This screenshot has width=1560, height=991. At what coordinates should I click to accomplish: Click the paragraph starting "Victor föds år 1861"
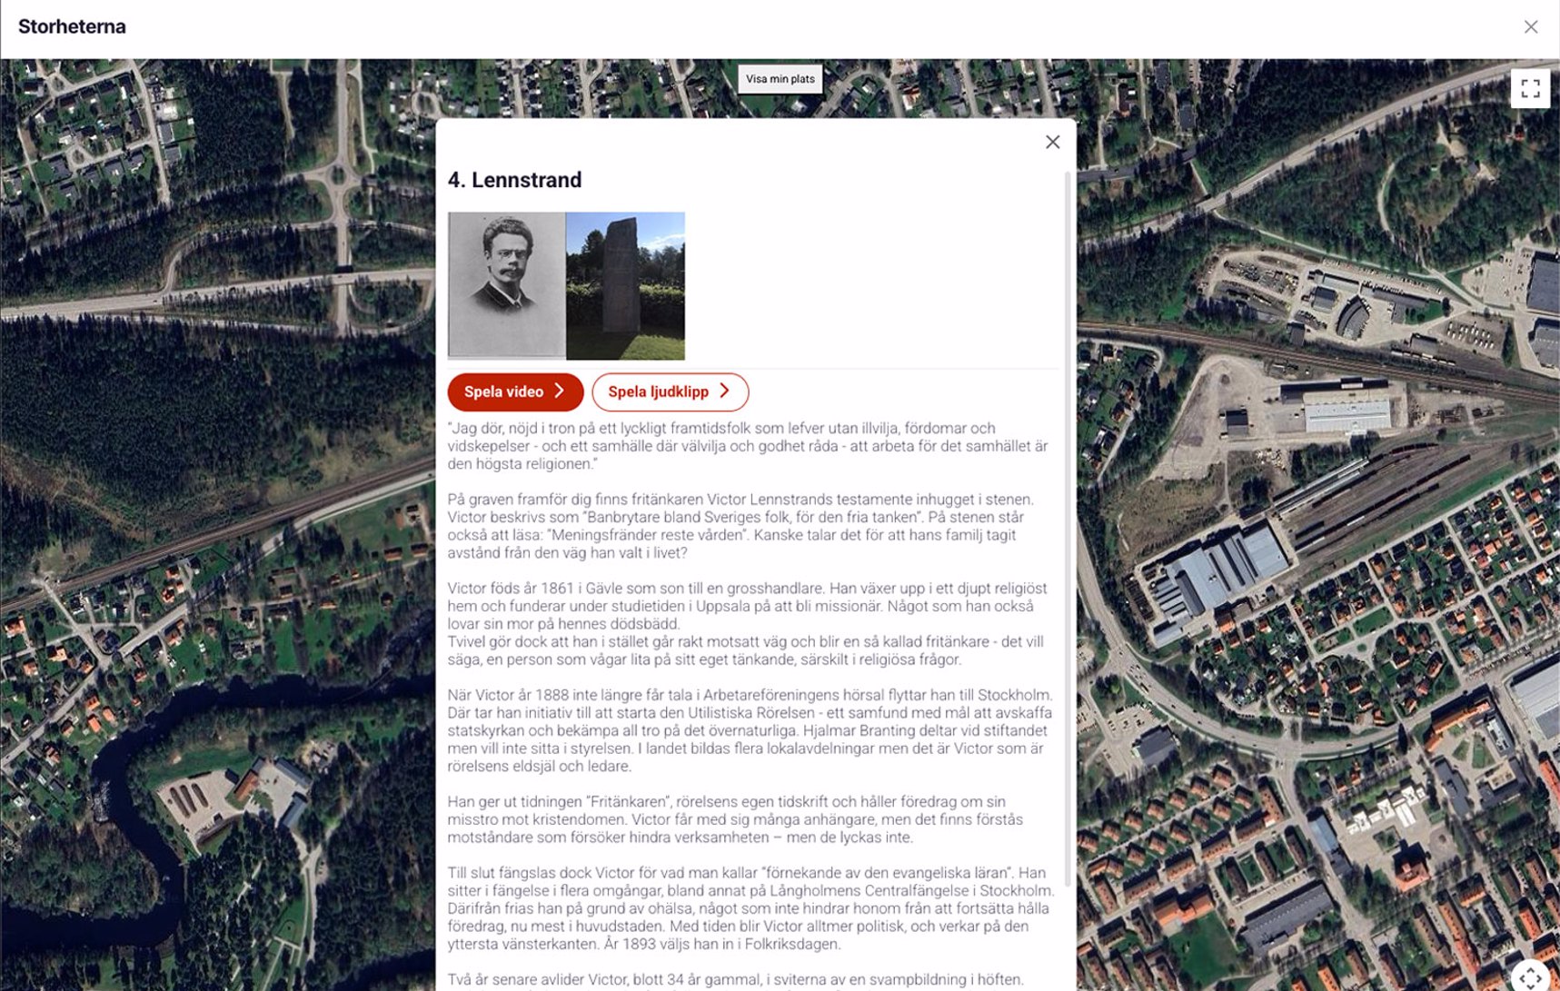click(747, 624)
